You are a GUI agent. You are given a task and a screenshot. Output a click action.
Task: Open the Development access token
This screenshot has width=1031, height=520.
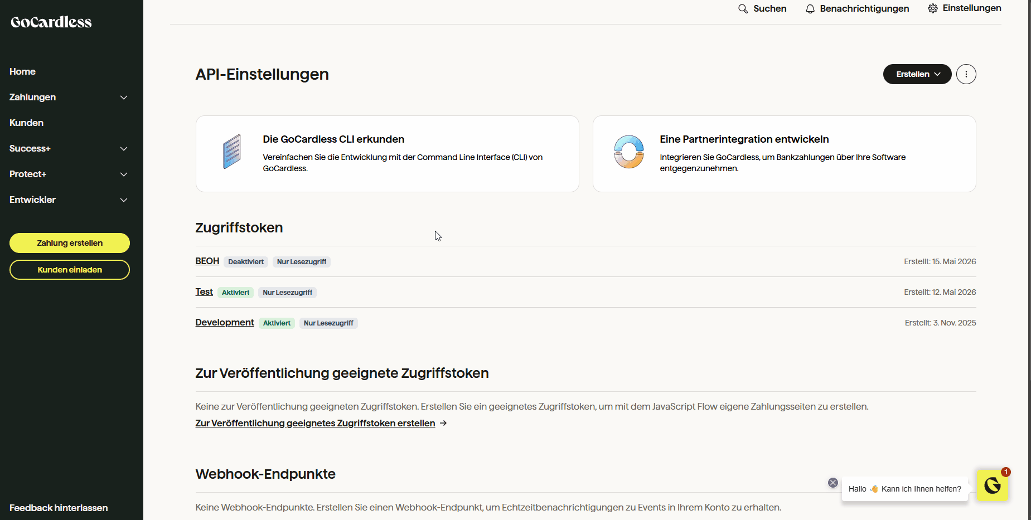pyautogui.click(x=225, y=322)
